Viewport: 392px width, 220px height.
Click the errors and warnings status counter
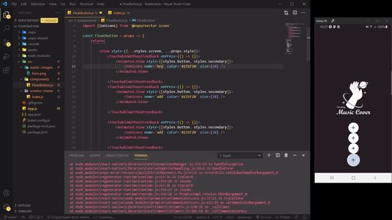(x=36, y=218)
